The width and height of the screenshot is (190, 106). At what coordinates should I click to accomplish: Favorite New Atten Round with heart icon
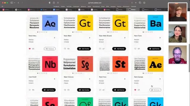click(100, 49)
